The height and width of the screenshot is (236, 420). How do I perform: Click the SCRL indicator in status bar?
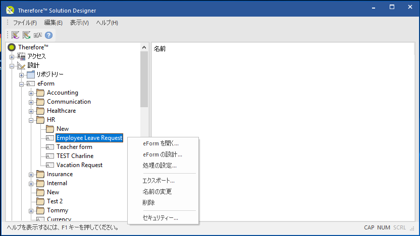point(399,227)
